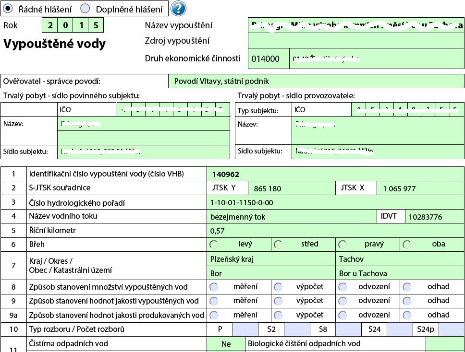Screen dimensions: 465x352
Task: Select měření in row 9a produkovaných vod
Action: (x=214, y=315)
